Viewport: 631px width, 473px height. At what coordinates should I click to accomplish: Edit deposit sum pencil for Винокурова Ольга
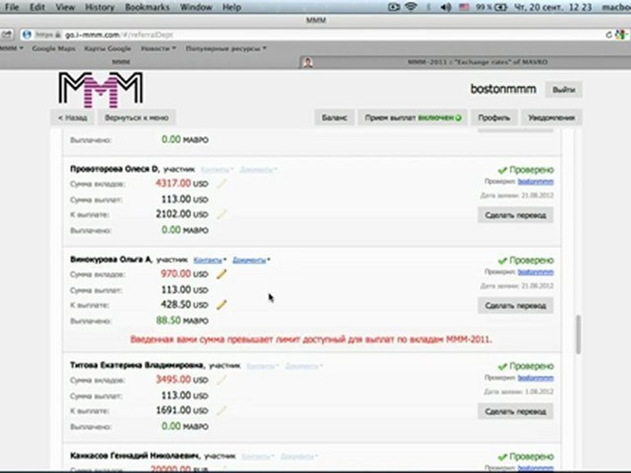pyautogui.click(x=222, y=275)
